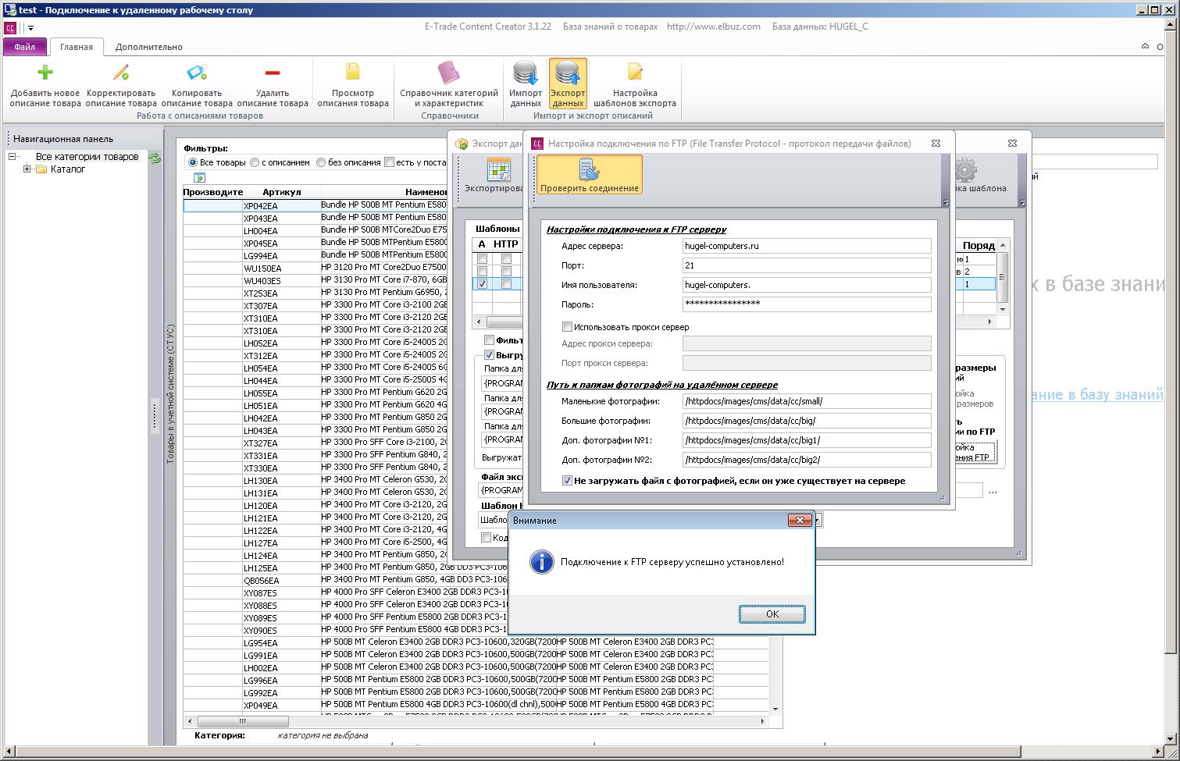Close the Внимание message box with red X
Image resolution: width=1180 pixels, height=761 pixels.
pyautogui.click(x=798, y=520)
